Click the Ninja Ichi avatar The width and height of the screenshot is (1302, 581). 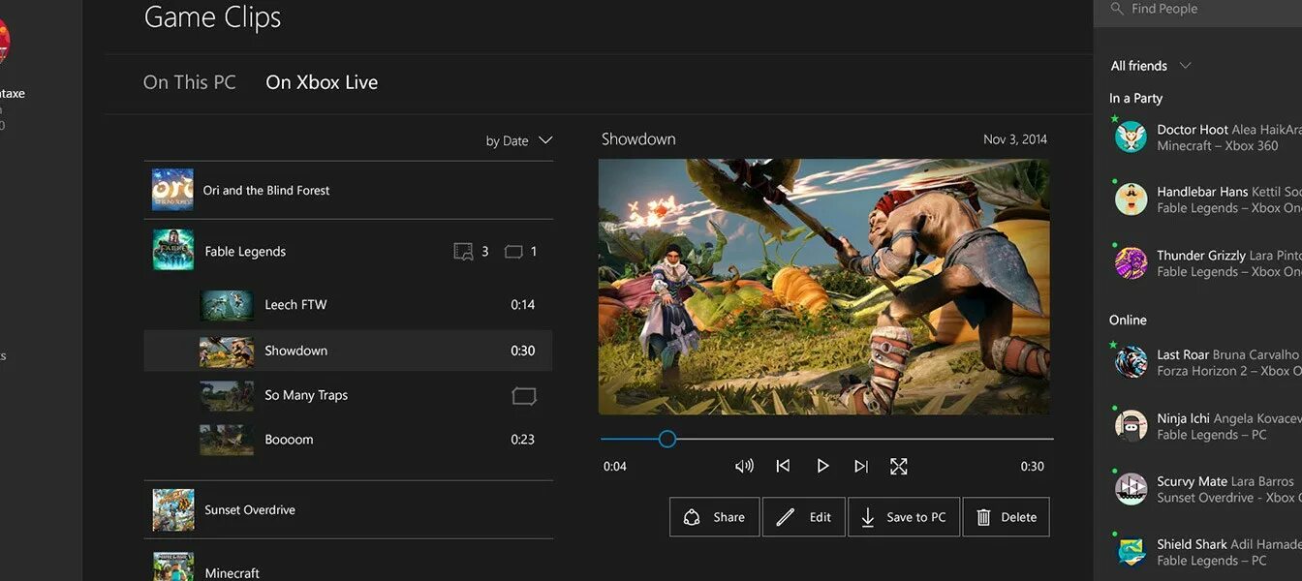tap(1131, 425)
